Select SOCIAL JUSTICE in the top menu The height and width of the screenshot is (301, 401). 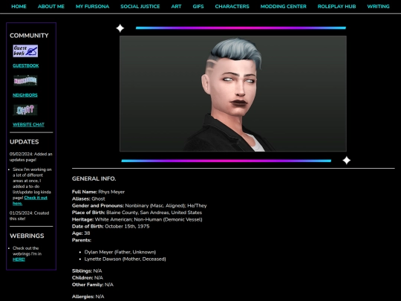pos(140,7)
